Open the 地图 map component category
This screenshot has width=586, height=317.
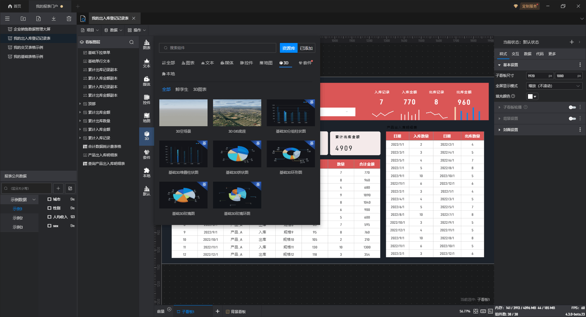point(147,118)
